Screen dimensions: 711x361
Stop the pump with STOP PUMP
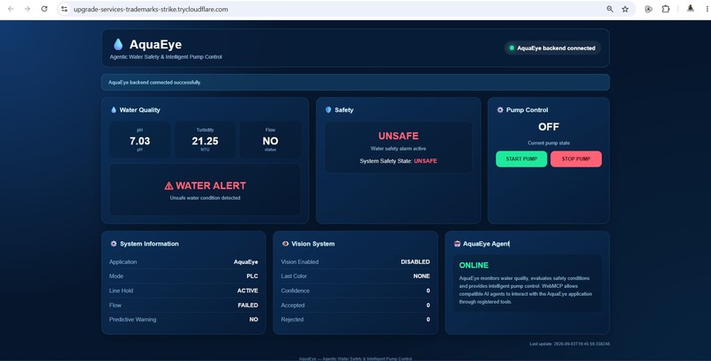pos(576,158)
